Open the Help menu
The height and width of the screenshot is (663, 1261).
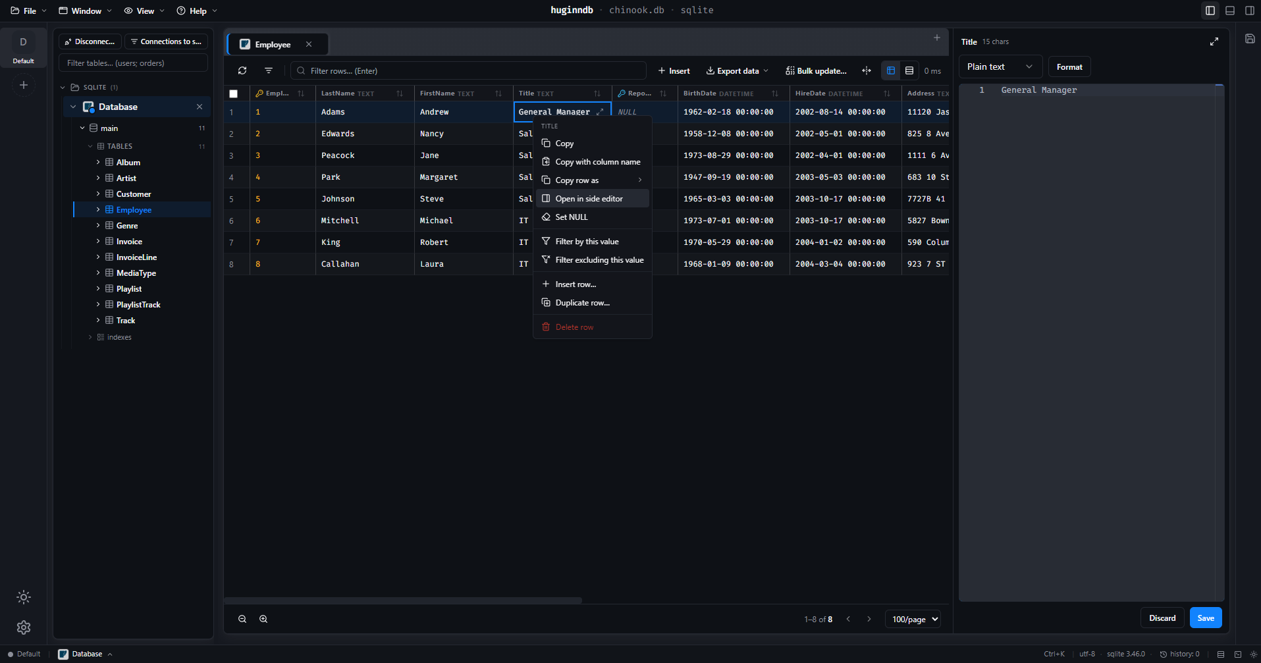click(197, 11)
